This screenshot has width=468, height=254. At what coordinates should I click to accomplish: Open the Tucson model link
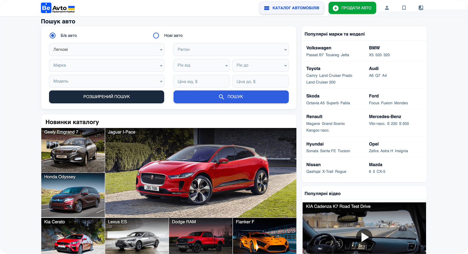point(344,151)
